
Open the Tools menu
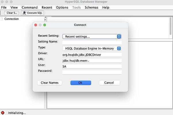click(x=76, y=7)
